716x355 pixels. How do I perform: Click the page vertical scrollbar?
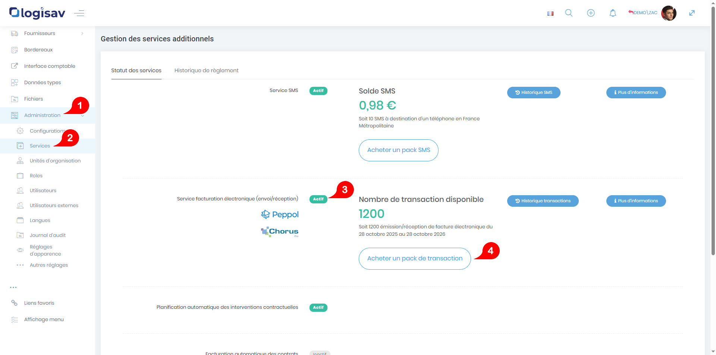click(713, 130)
